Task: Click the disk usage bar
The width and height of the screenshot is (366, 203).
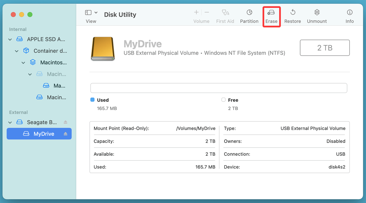Action: point(219,88)
